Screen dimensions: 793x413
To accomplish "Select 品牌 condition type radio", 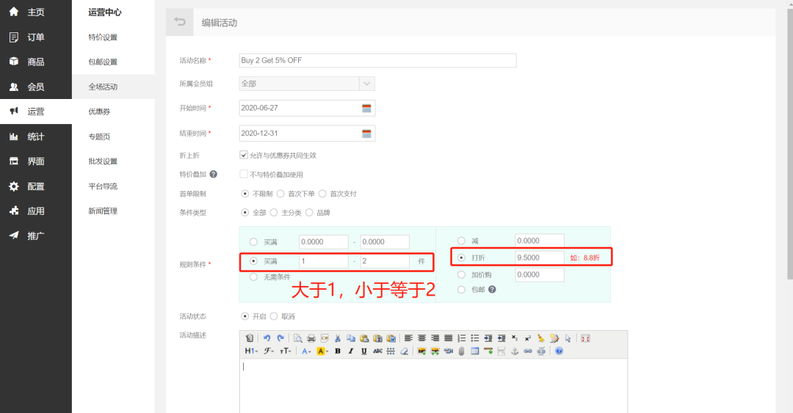I will (x=309, y=212).
